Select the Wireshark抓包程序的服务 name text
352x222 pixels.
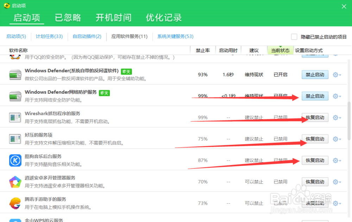(x=52, y=113)
